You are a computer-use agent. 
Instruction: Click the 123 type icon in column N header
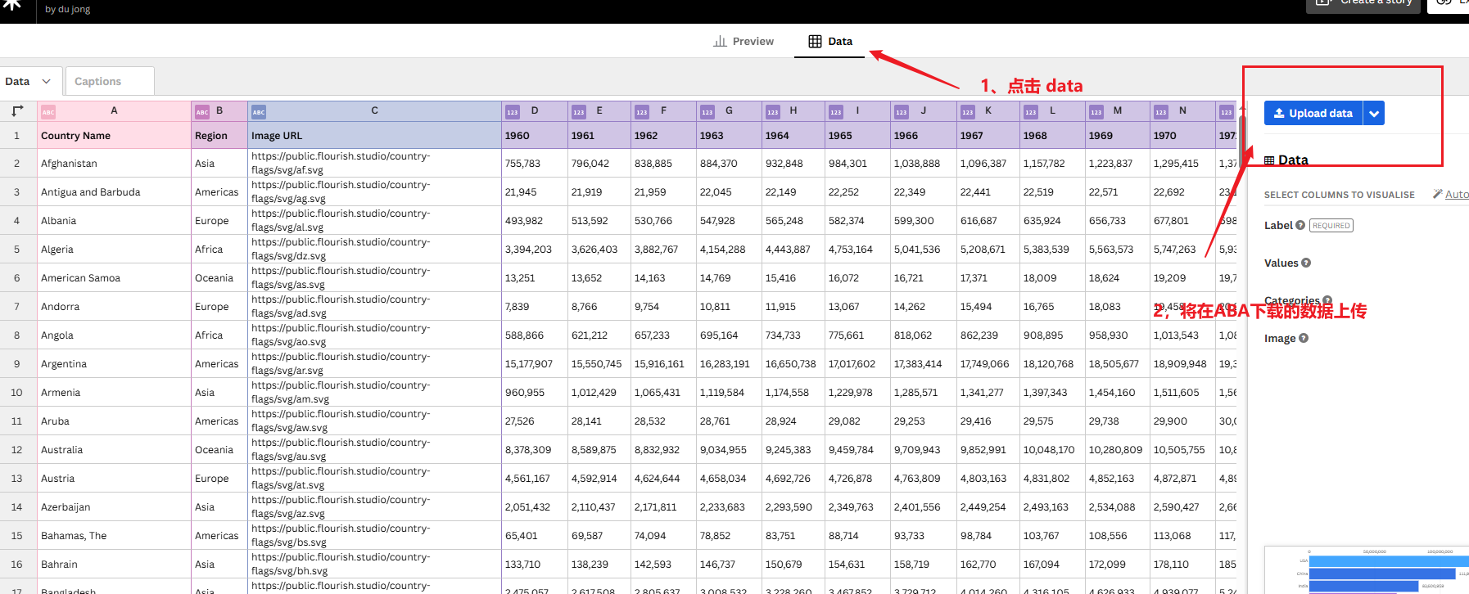coord(1161,112)
